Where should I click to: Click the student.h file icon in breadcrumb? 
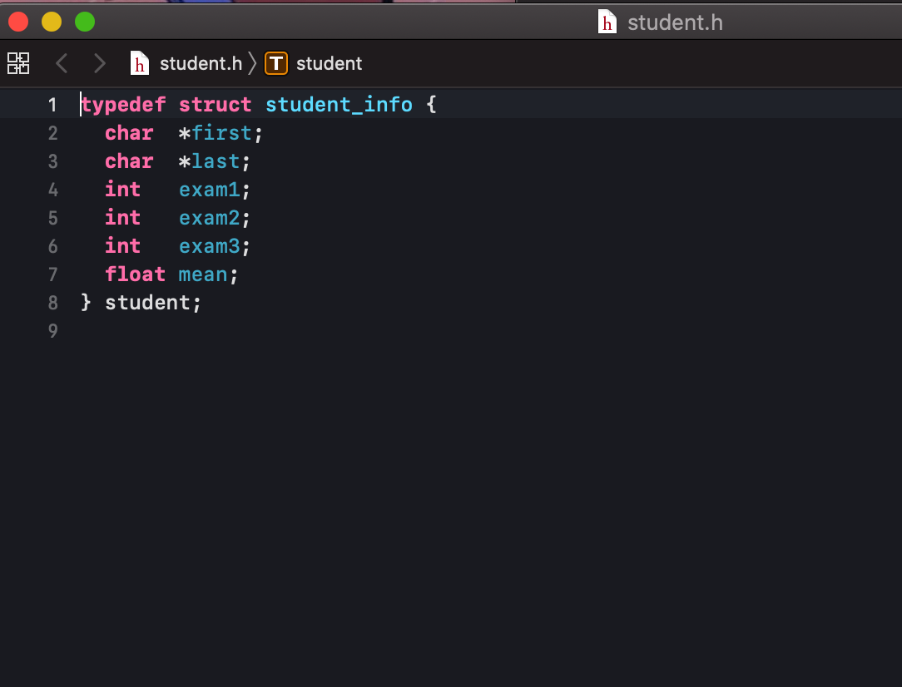(x=140, y=63)
